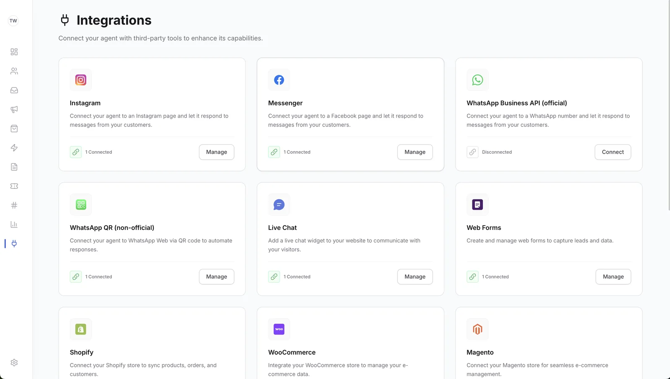This screenshot has width=670, height=379.
Task: Click the Instagram connected link icon
Action: (76, 152)
